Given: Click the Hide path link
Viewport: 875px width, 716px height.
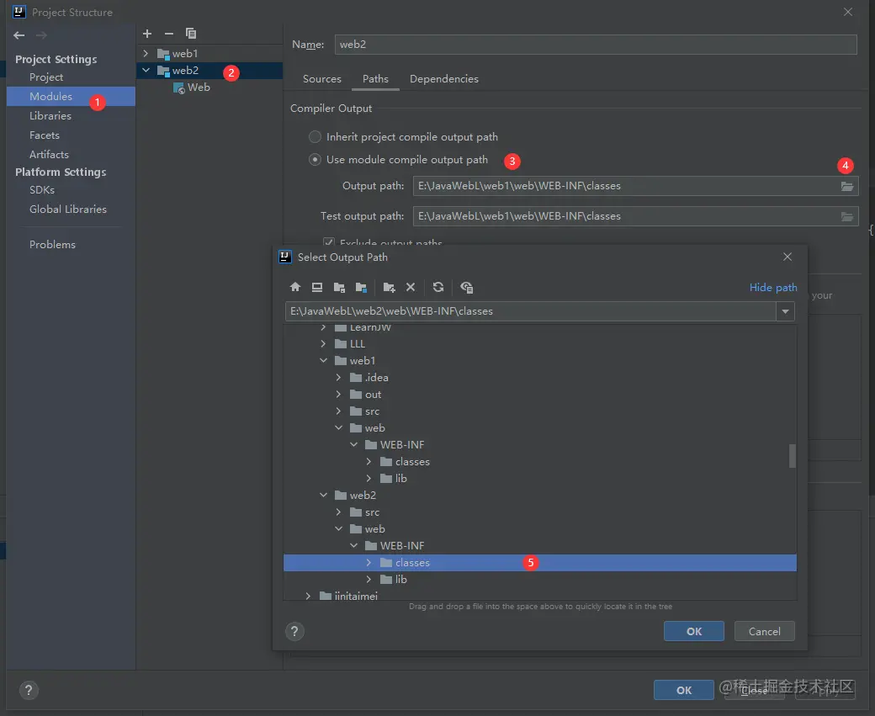Looking at the screenshot, I should click(x=773, y=288).
